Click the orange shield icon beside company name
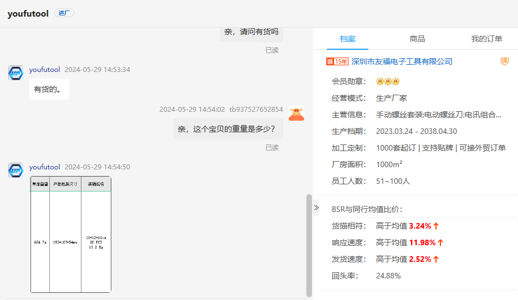 [504, 61]
